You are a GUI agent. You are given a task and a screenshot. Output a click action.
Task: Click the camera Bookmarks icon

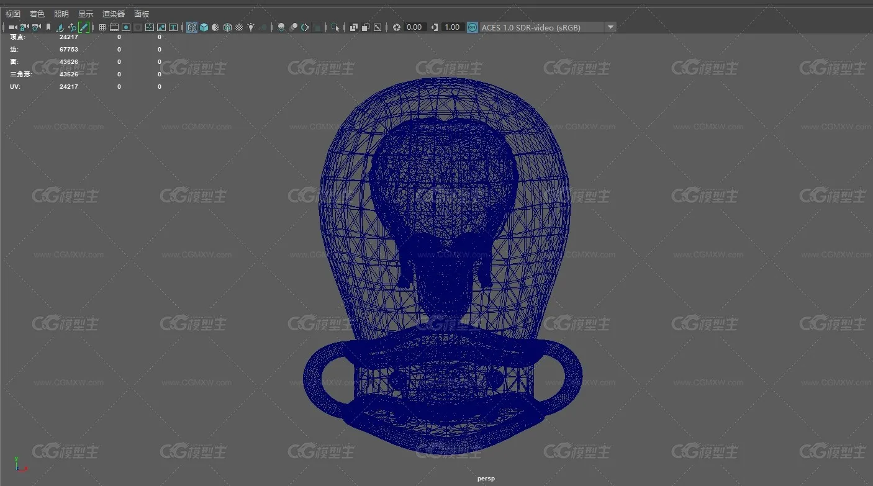pyautogui.click(x=48, y=27)
